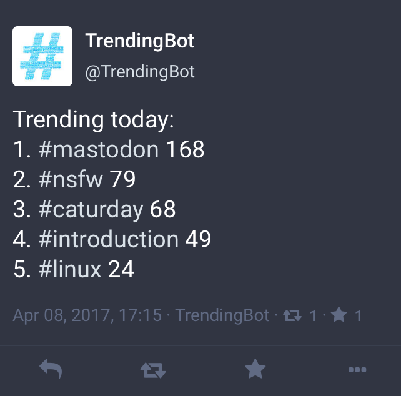Click the boost count number beside the small retweet icon
Viewport: 401px width, 396px height.
(x=314, y=316)
